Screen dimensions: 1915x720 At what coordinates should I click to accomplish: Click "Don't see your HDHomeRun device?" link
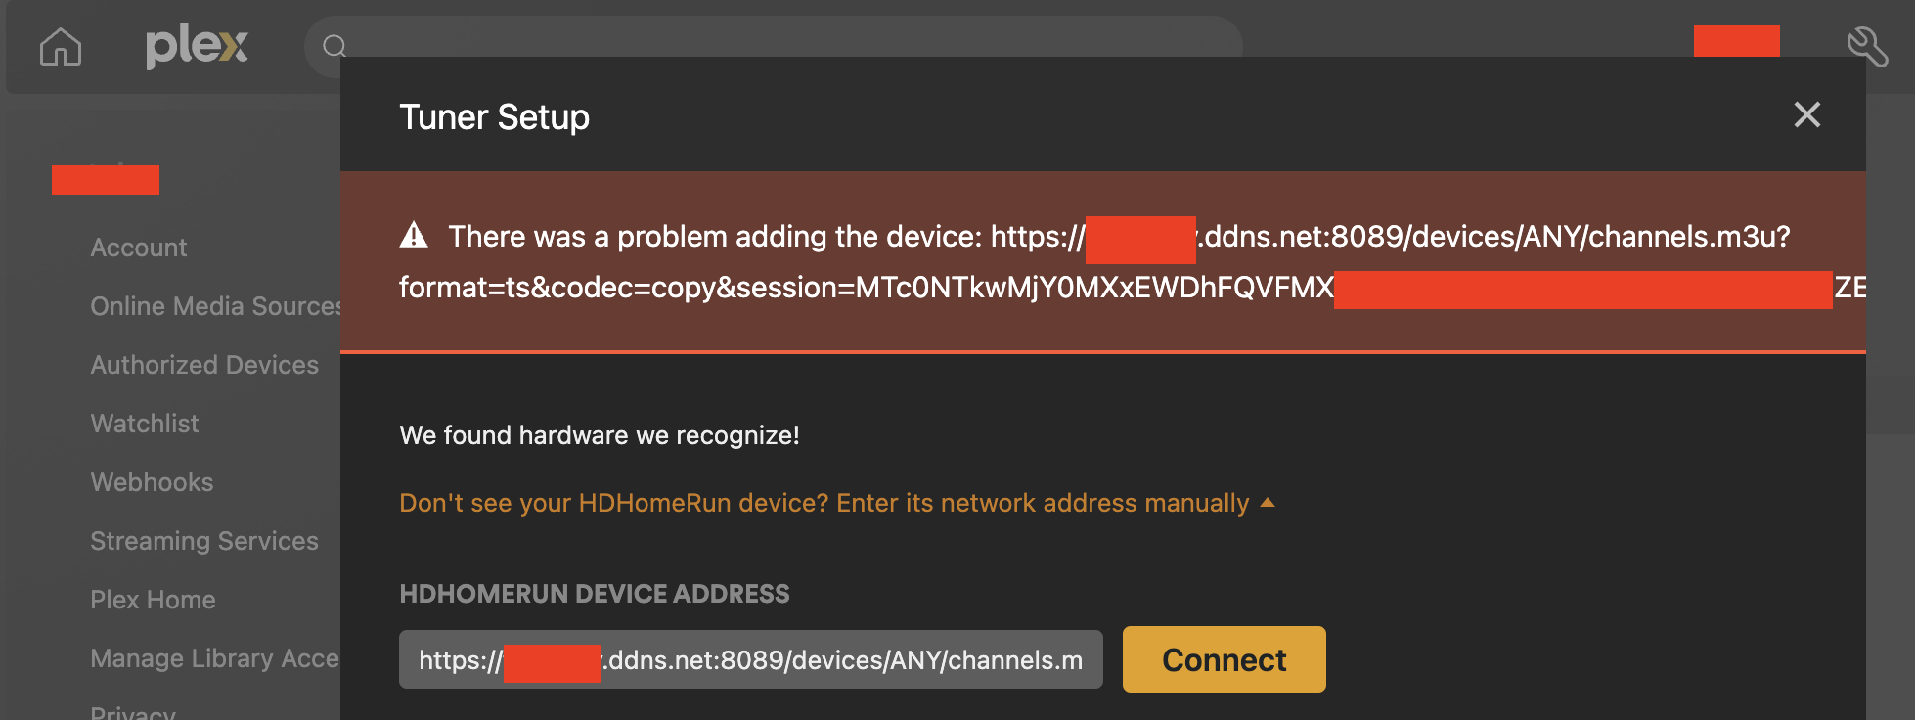[824, 503]
